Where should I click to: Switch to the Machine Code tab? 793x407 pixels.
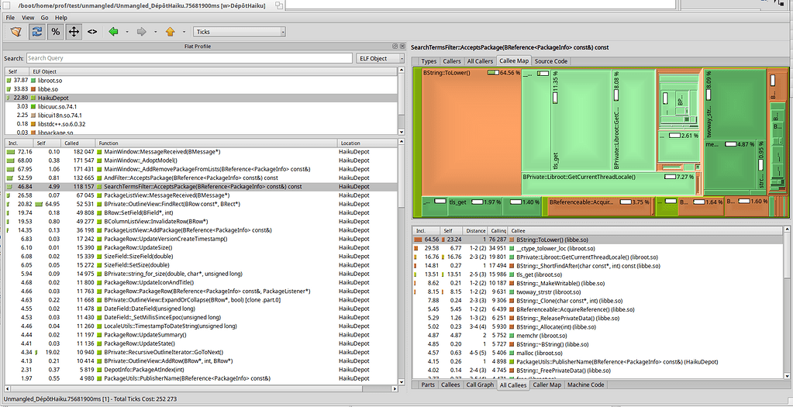[x=585, y=385]
